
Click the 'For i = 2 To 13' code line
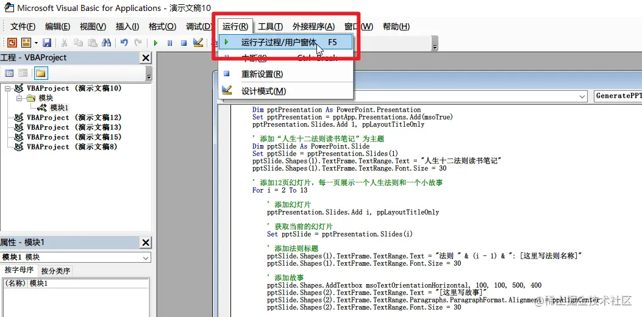click(x=280, y=190)
